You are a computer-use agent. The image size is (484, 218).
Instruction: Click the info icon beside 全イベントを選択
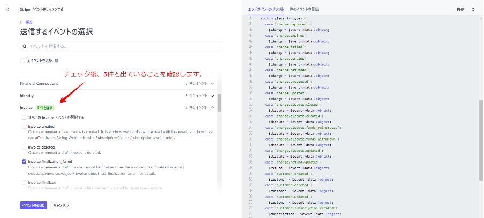coord(57,60)
